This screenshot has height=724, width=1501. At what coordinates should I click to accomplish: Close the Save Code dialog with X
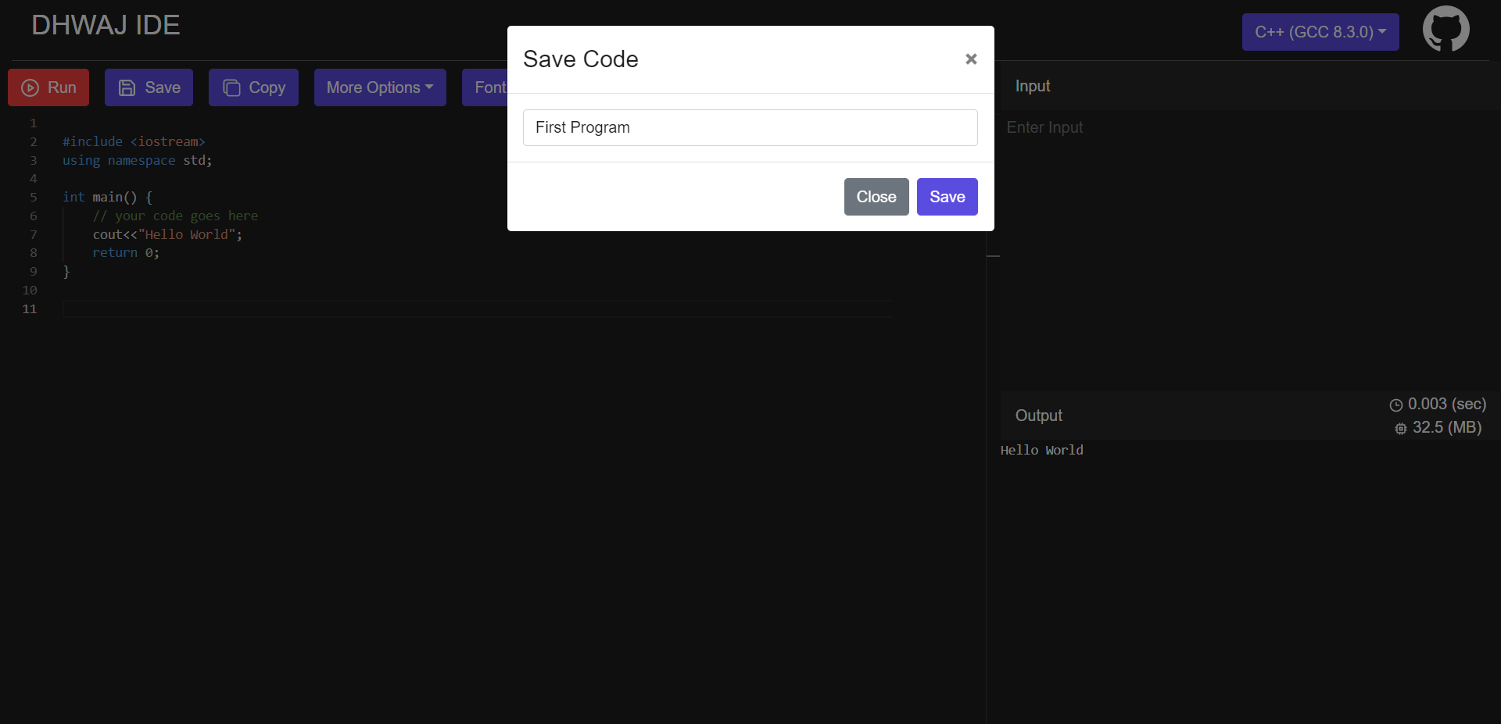(x=971, y=59)
